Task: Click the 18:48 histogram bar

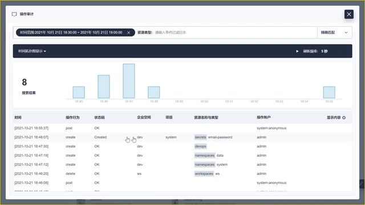Action: point(154,92)
